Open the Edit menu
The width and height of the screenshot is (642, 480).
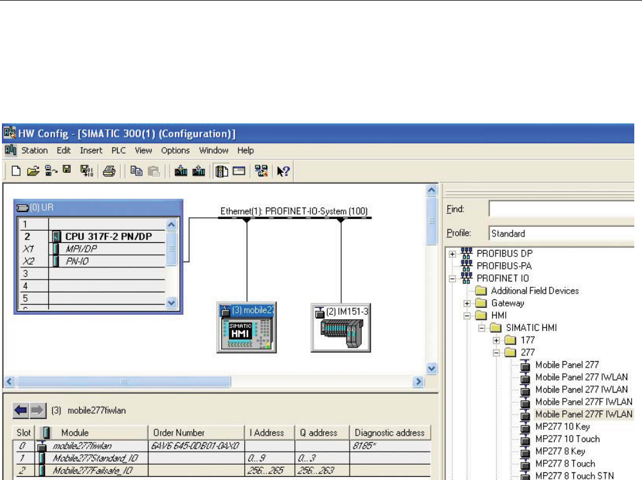[x=64, y=150]
